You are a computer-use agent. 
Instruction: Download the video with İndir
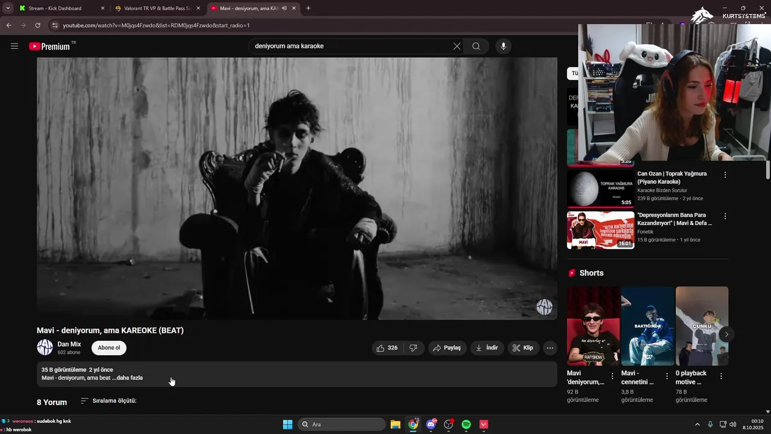[x=487, y=348]
